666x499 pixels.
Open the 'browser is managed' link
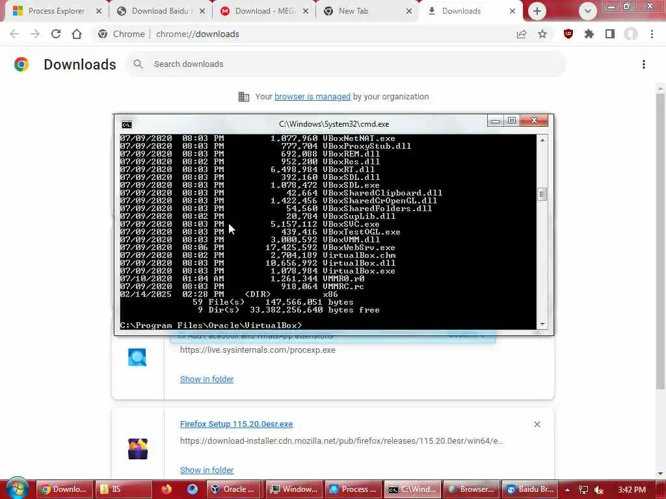pyautogui.click(x=312, y=97)
